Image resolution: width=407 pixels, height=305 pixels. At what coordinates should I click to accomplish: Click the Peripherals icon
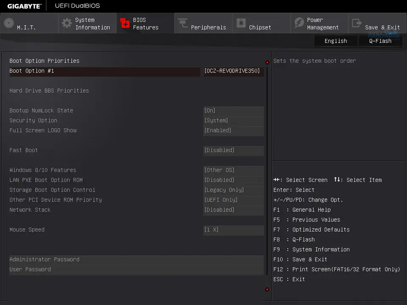pyautogui.click(x=183, y=23)
